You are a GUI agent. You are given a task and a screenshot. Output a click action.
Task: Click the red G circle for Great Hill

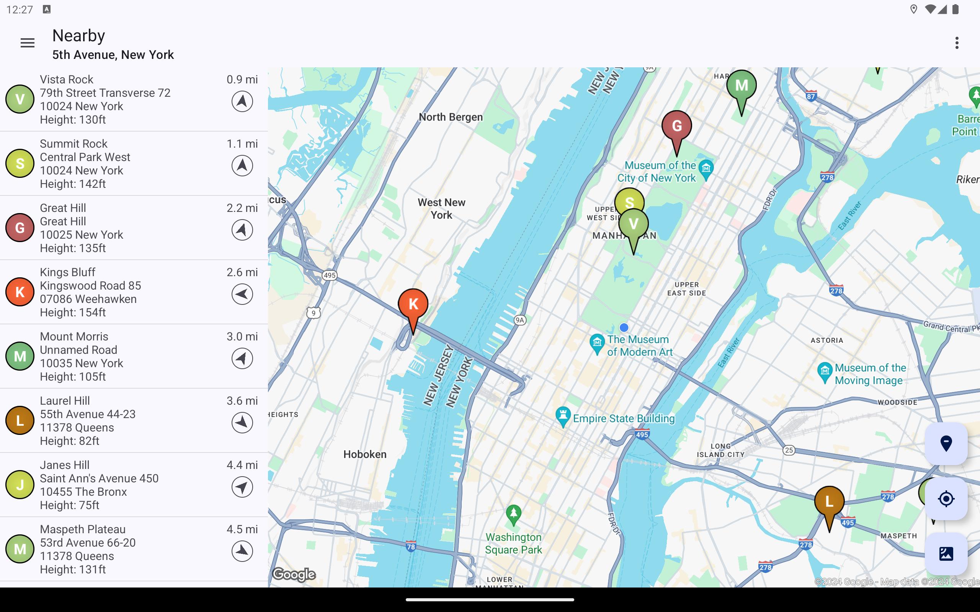click(x=20, y=228)
